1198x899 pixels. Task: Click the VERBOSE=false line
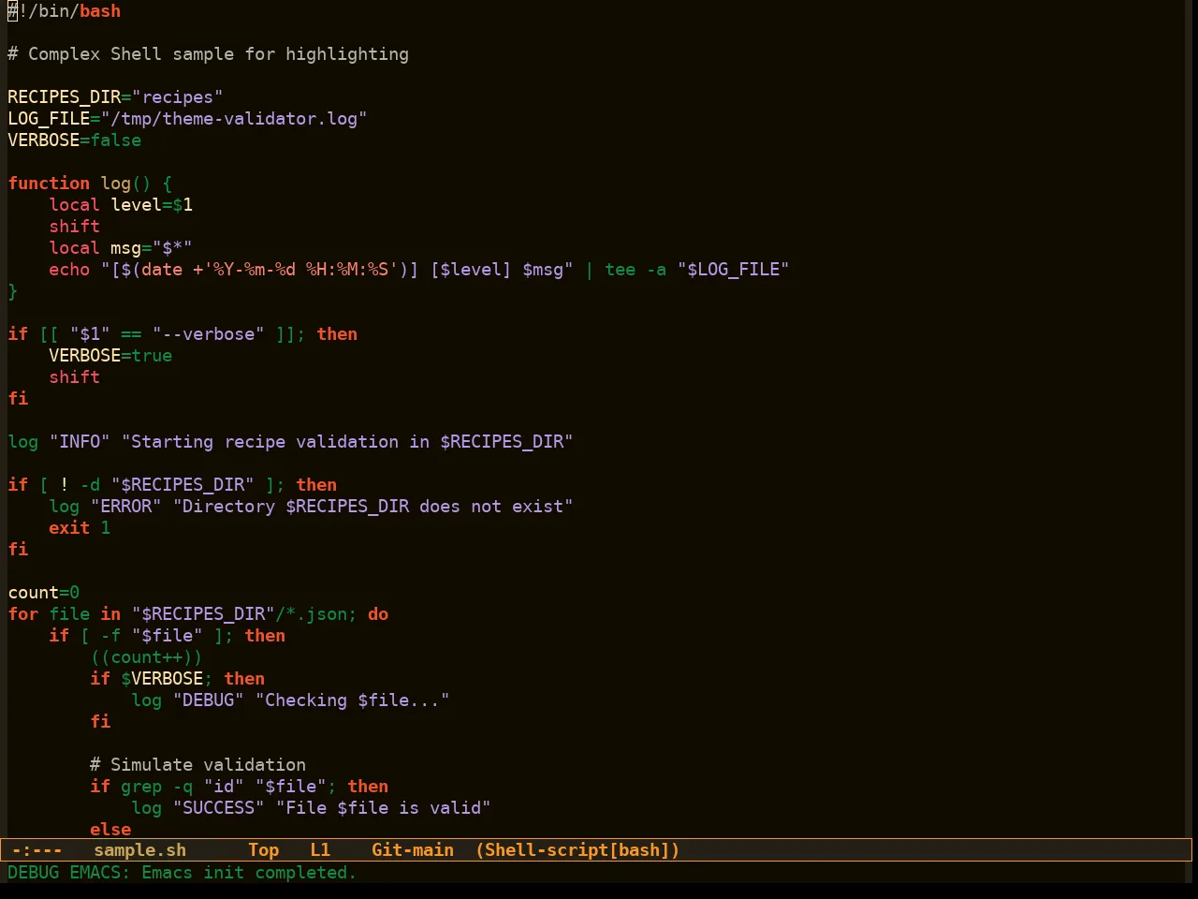tap(75, 140)
